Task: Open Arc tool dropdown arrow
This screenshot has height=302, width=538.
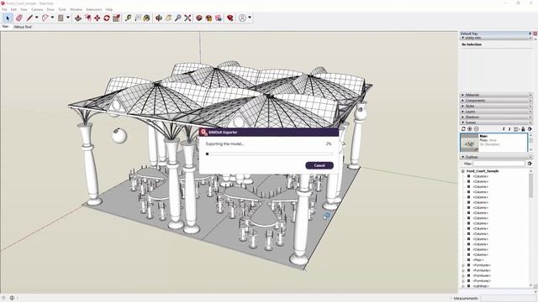Action: click(x=52, y=18)
